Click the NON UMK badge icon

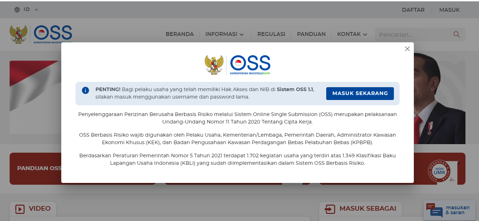tap(439, 172)
